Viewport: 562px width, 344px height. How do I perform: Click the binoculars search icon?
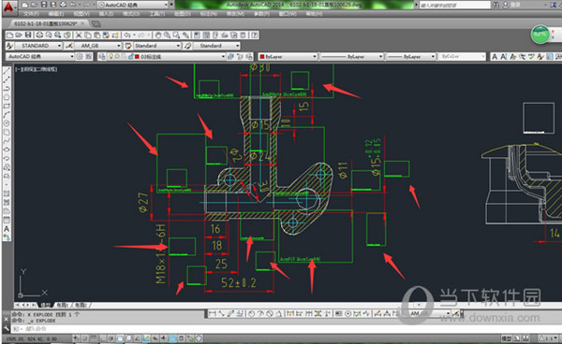pyautogui.click(x=495, y=5)
